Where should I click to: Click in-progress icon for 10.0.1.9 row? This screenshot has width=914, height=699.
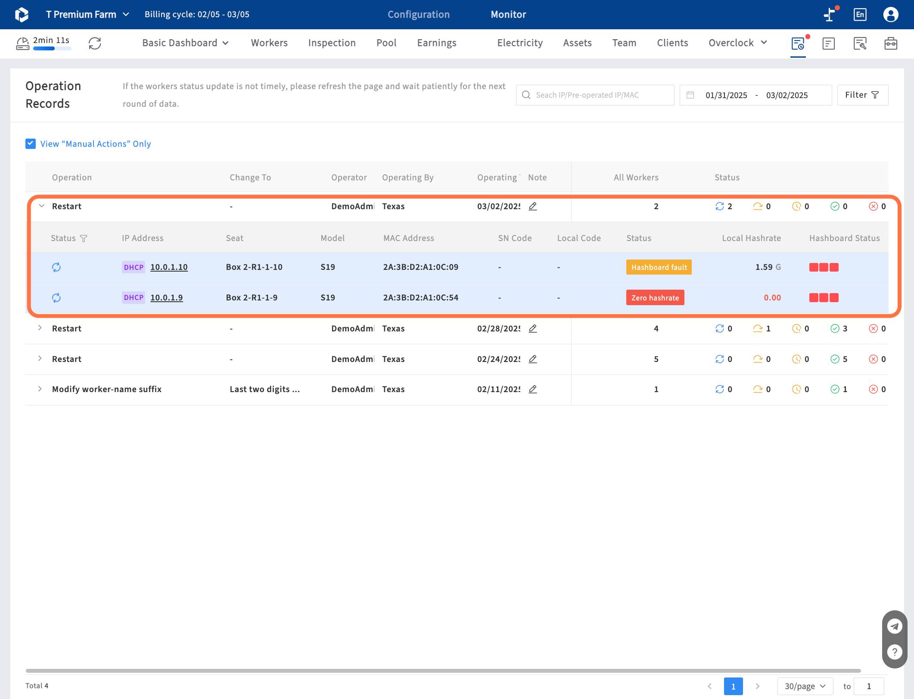[56, 298]
